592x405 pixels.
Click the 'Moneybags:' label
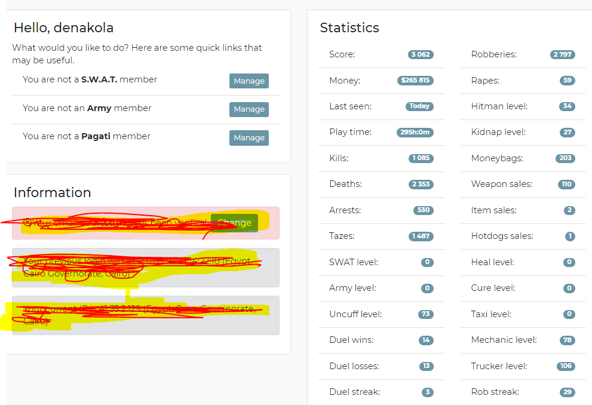(497, 158)
